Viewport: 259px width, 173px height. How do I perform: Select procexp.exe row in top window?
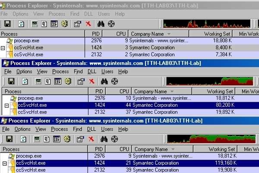tap(129, 41)
